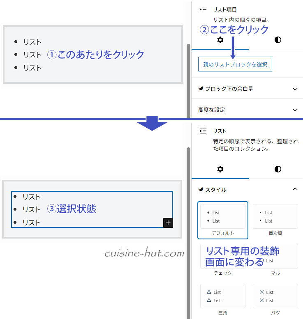The image size is (303, 319).
Task: Click the third リスト item in selected list
Action: [x=31, y=223]
